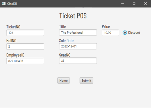Minimize the CineDB window

coord(123,4)
